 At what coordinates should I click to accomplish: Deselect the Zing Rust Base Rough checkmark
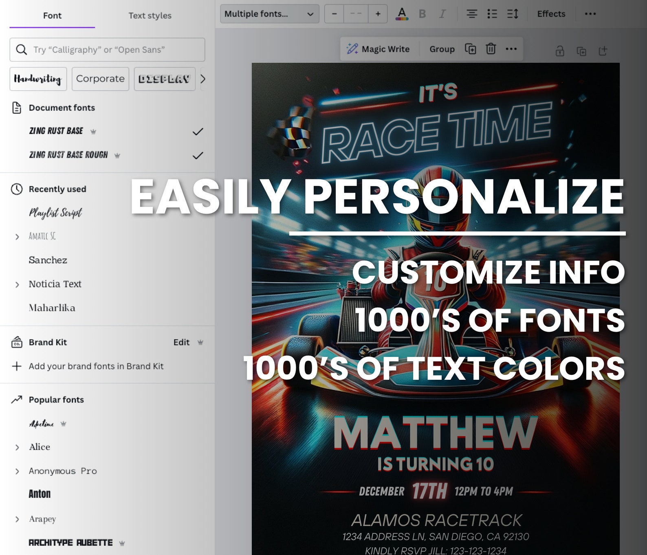point(198,155)
